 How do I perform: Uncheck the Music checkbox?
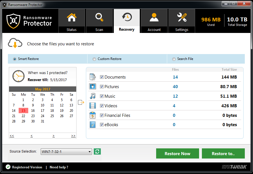(102, 96)
